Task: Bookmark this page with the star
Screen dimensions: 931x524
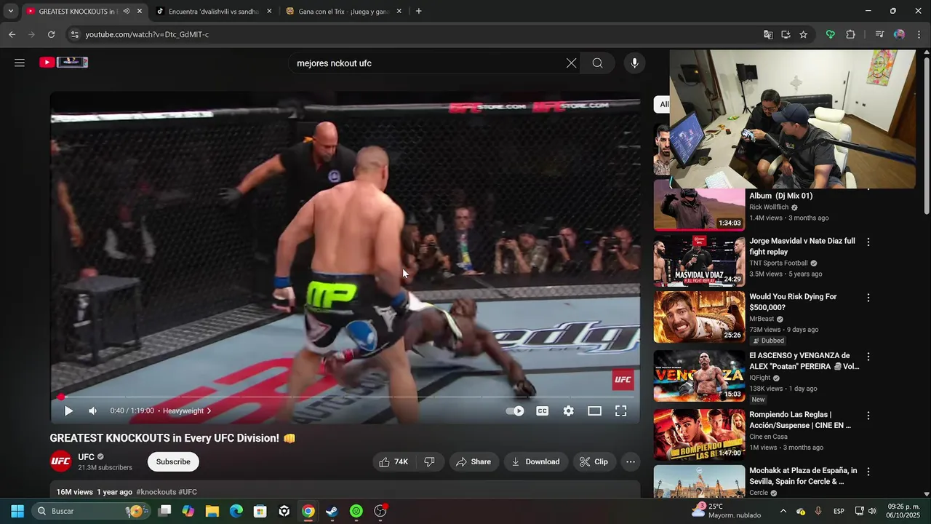Action: click(x=803, y=34)
